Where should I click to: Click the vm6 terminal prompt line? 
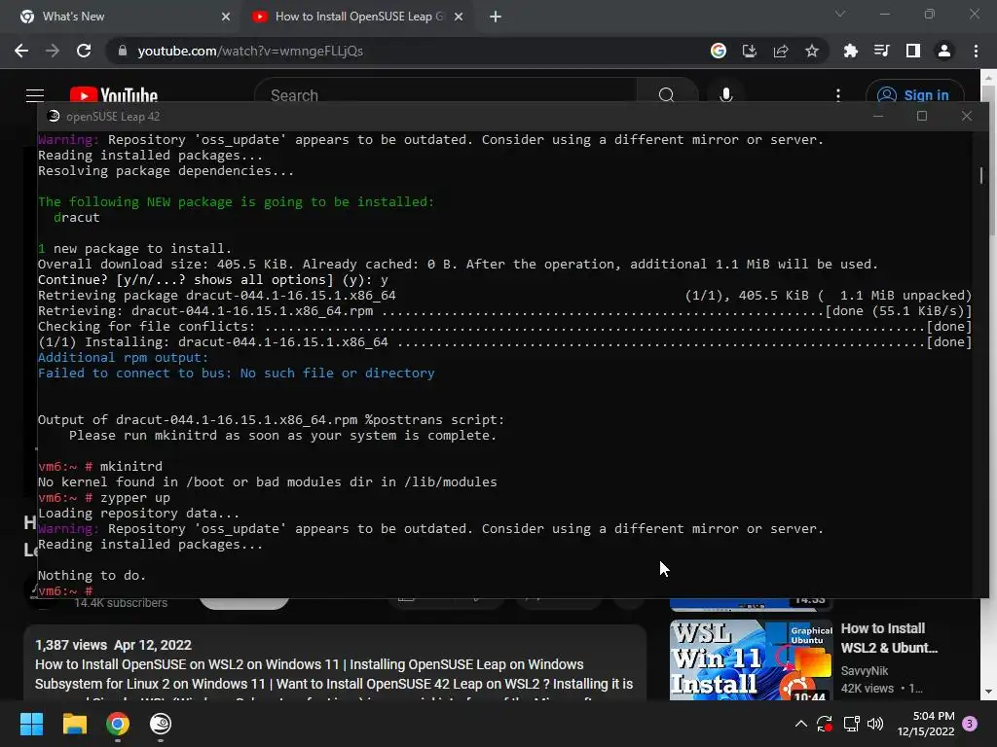(x=65, y=590)
